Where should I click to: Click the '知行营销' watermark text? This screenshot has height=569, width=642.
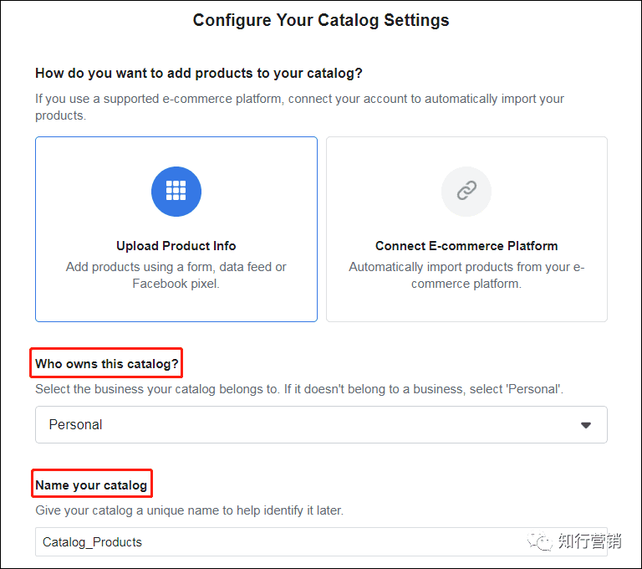point(589,541)
